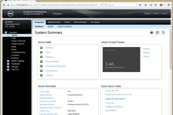Collapse the Overview tree node

(x=6, y=32)
